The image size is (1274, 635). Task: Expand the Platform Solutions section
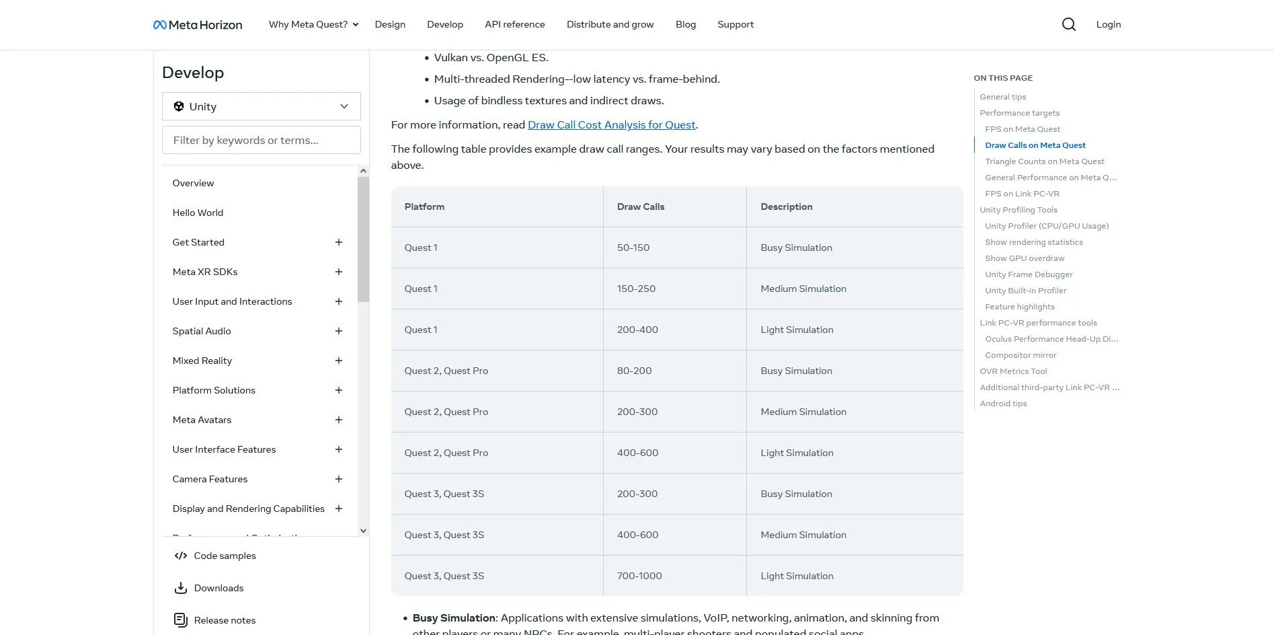coord(339,390)
